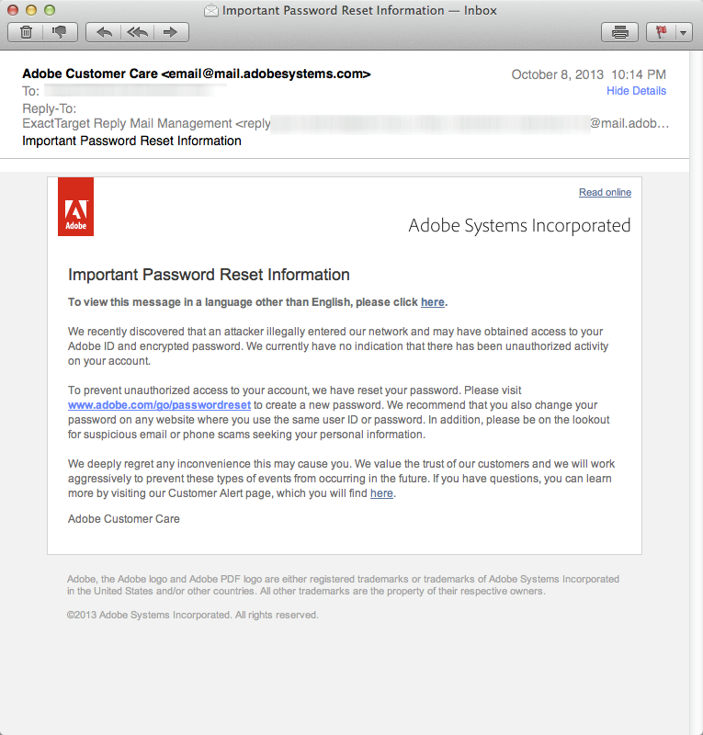Click the red Adobe logo
703x735 pixels.
coord(75,207)
